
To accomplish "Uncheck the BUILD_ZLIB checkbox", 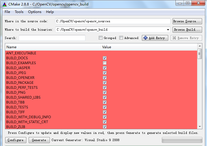I will tap(105, 127).
